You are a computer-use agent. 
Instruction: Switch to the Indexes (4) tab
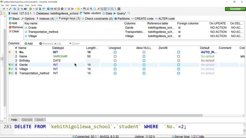pos(45,19)
